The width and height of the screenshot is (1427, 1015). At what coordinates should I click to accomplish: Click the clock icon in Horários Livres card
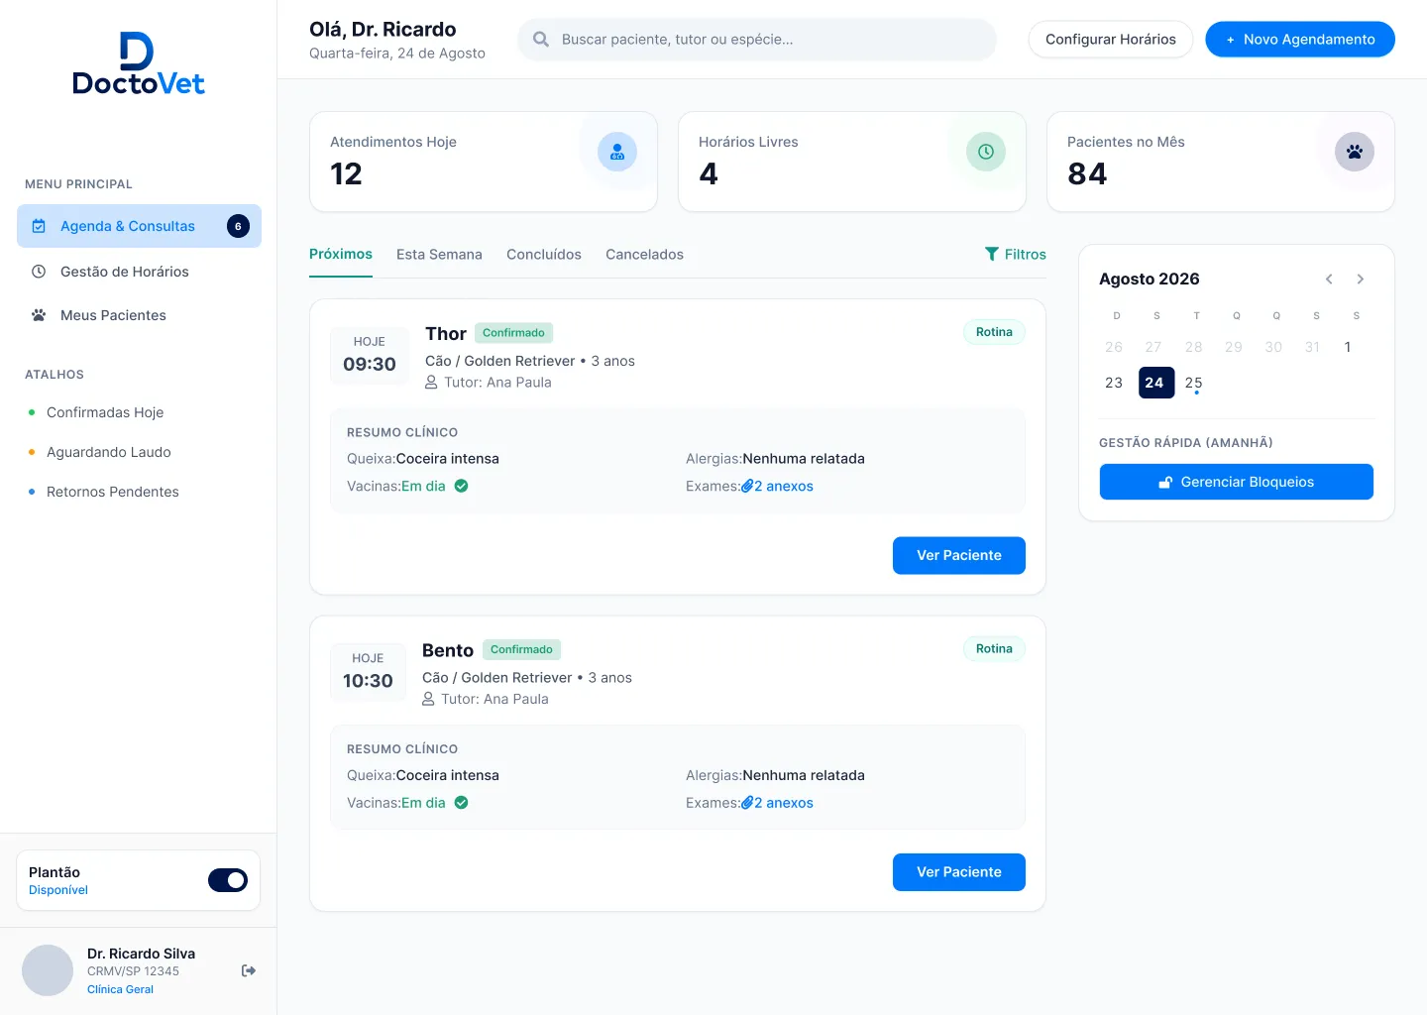tap(986, 152)
